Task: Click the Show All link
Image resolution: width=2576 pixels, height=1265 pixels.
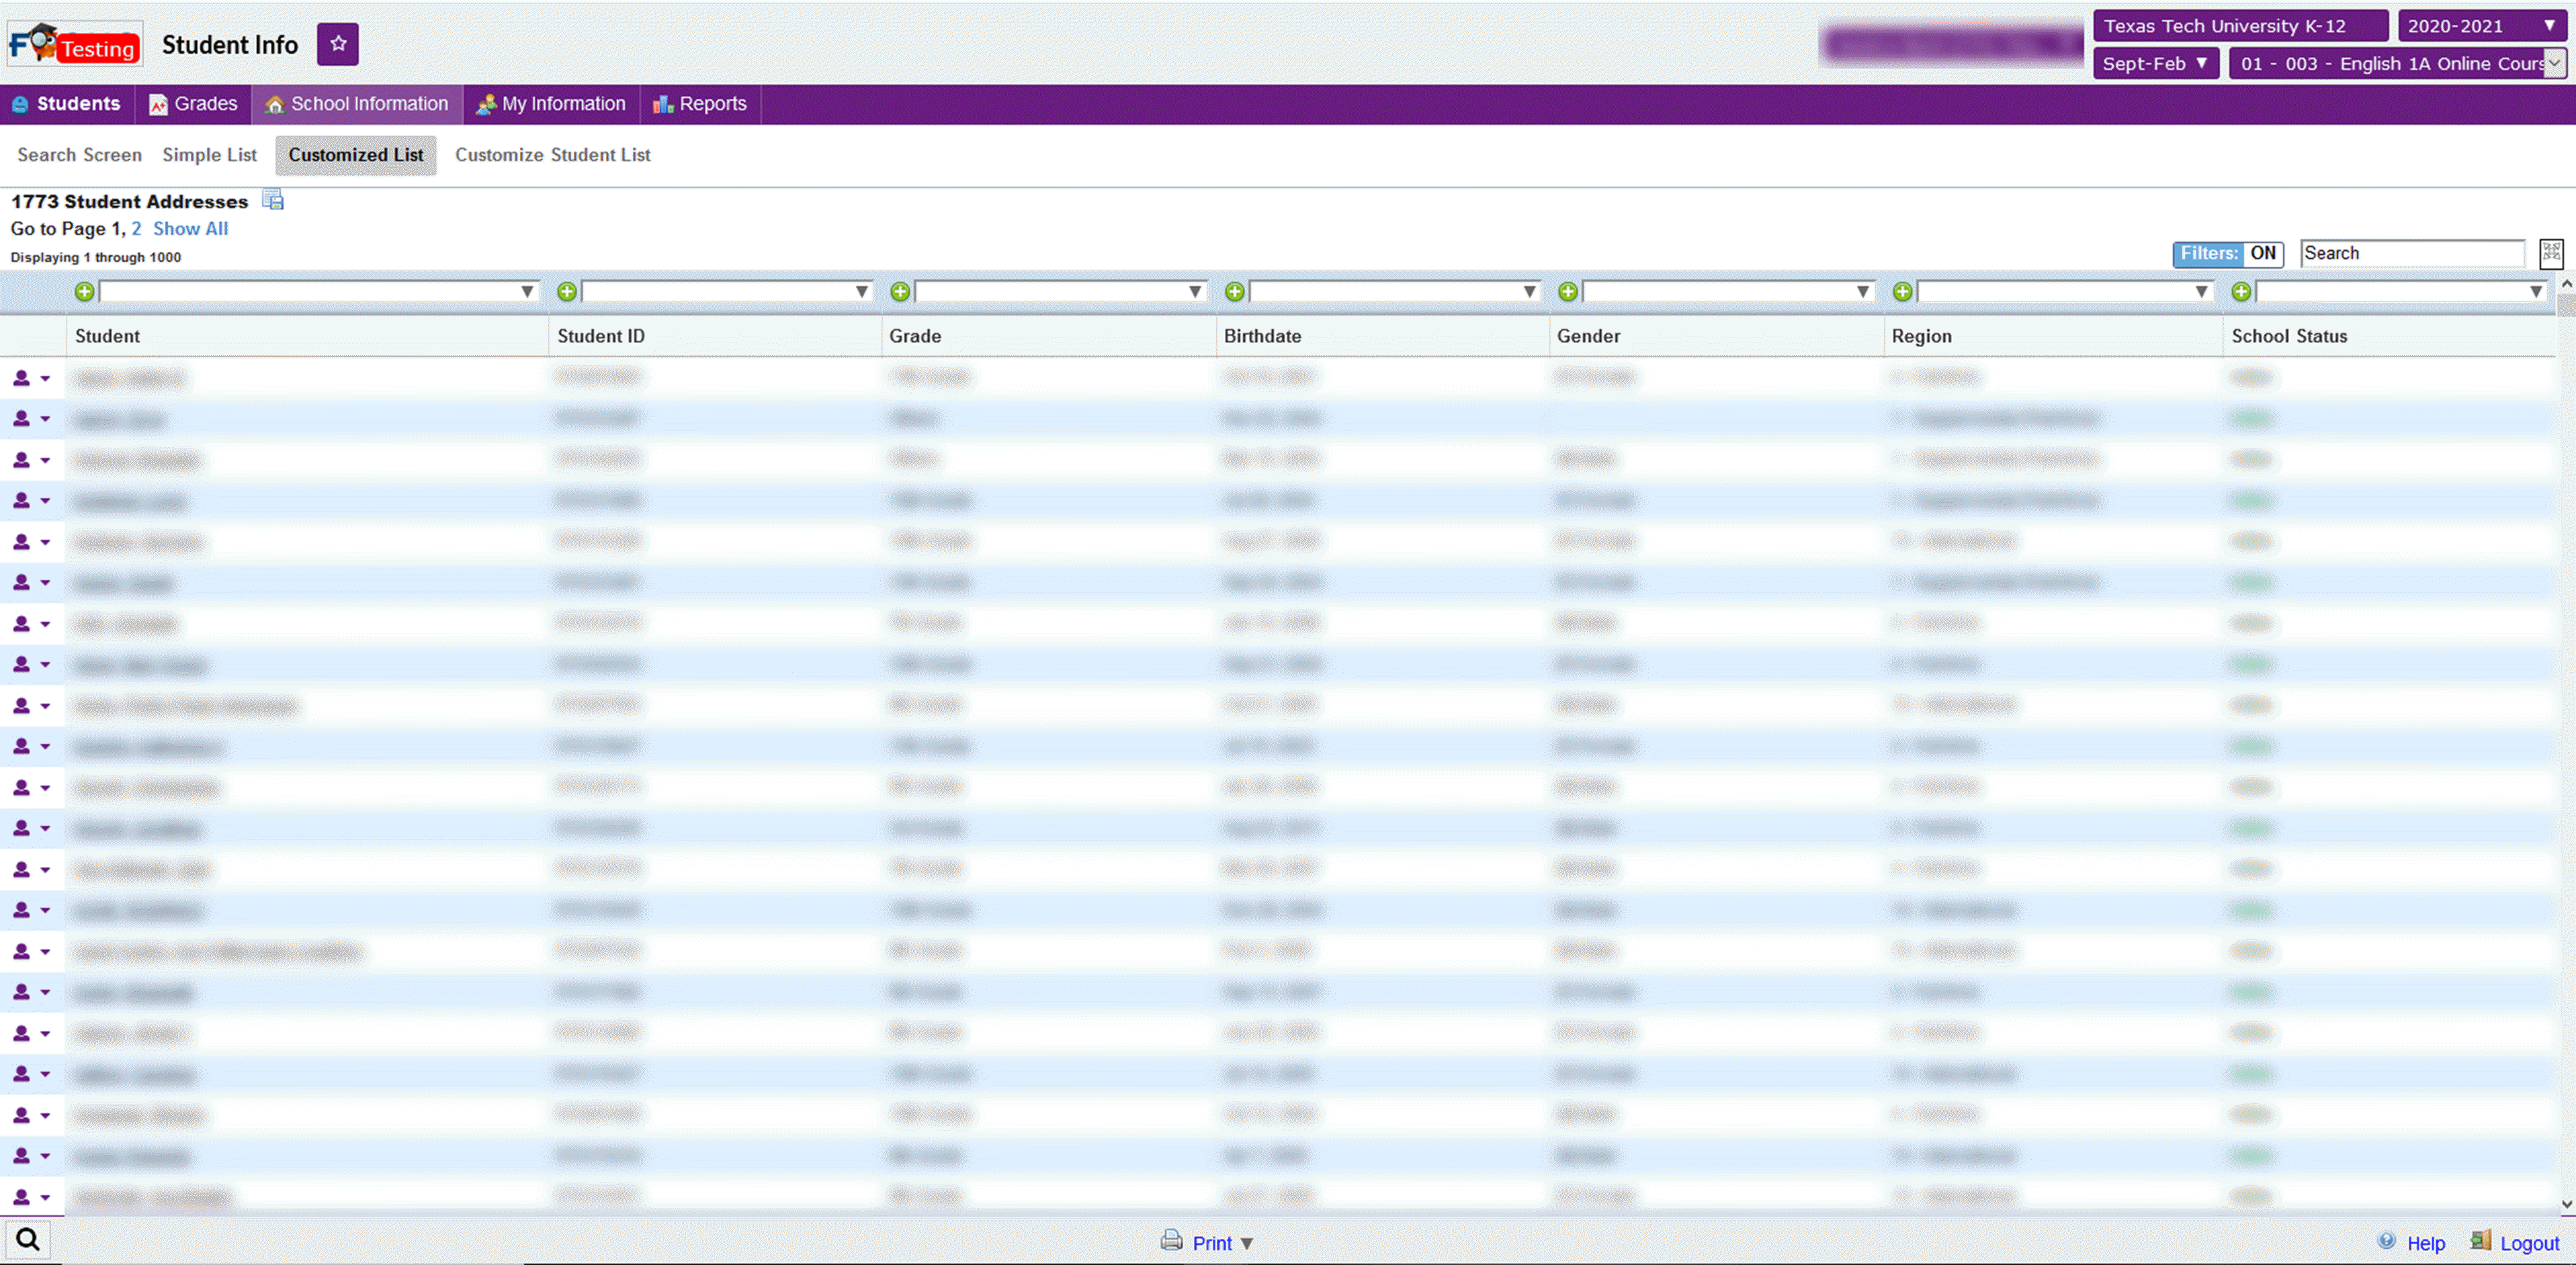Action: coord(191,229)
